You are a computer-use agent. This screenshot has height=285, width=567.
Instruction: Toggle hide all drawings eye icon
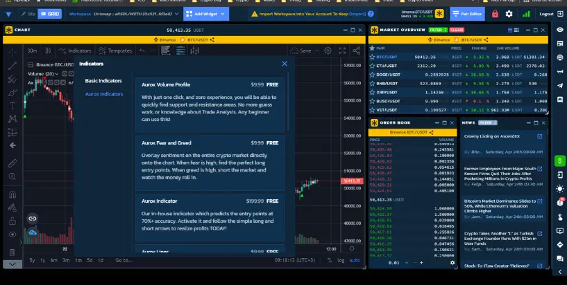point(12,235)
